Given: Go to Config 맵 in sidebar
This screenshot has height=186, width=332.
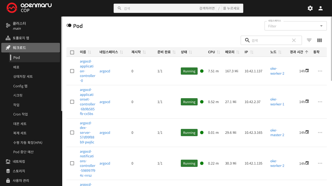Looking at the screenshot, I should pyautogui.click(x=20, y=86).
